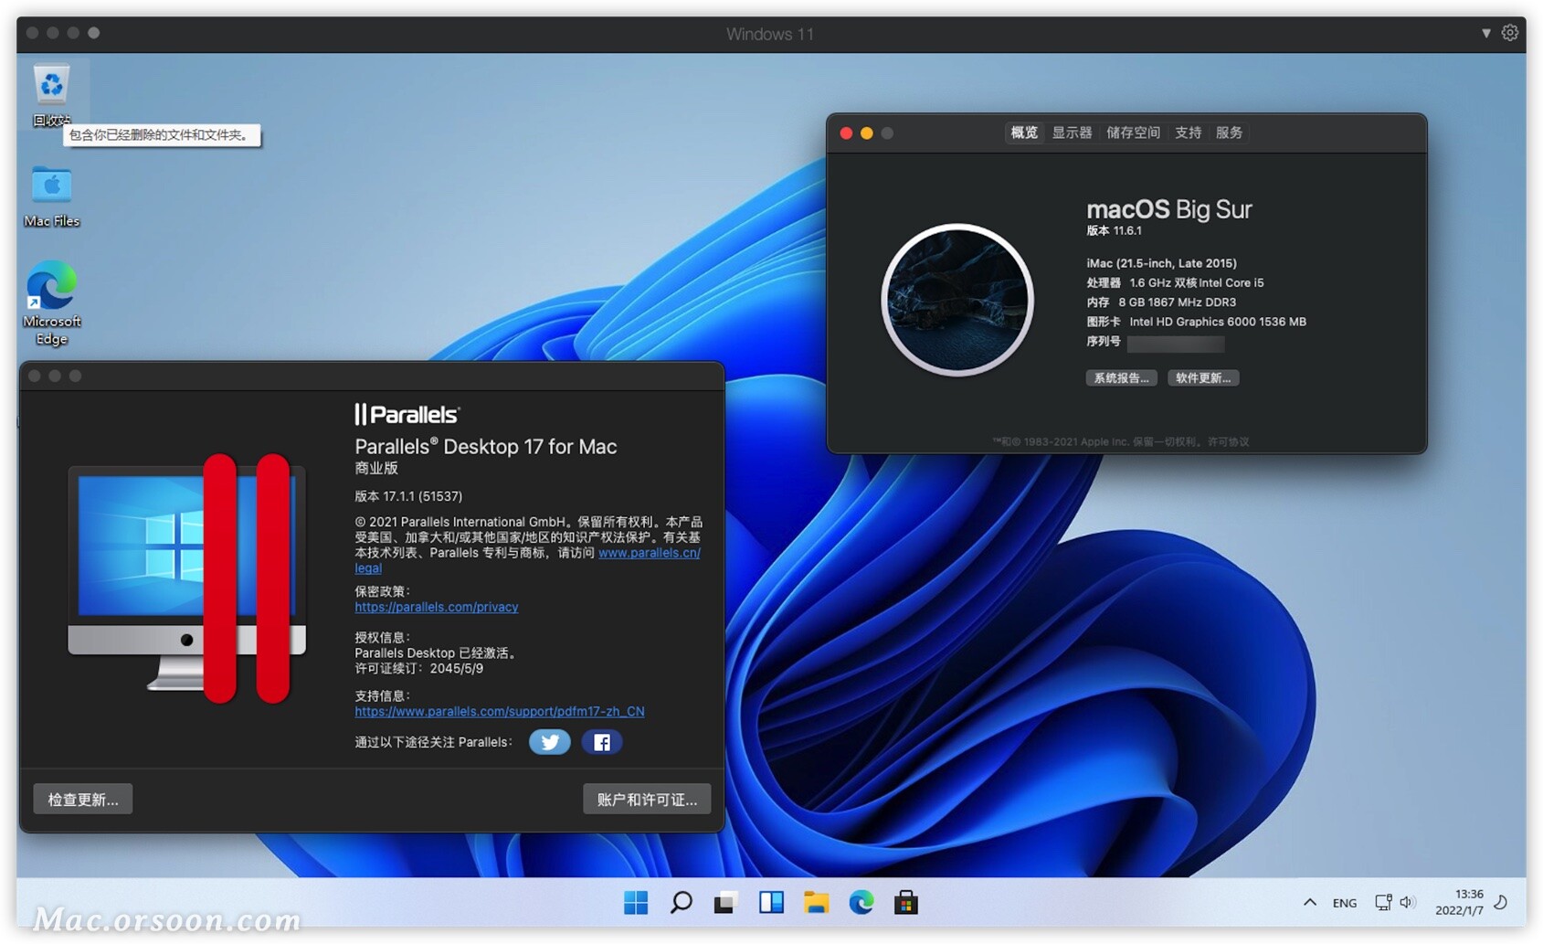Launch Edge from the taskbar
1543x944 pixels.
tap(861, 903)
